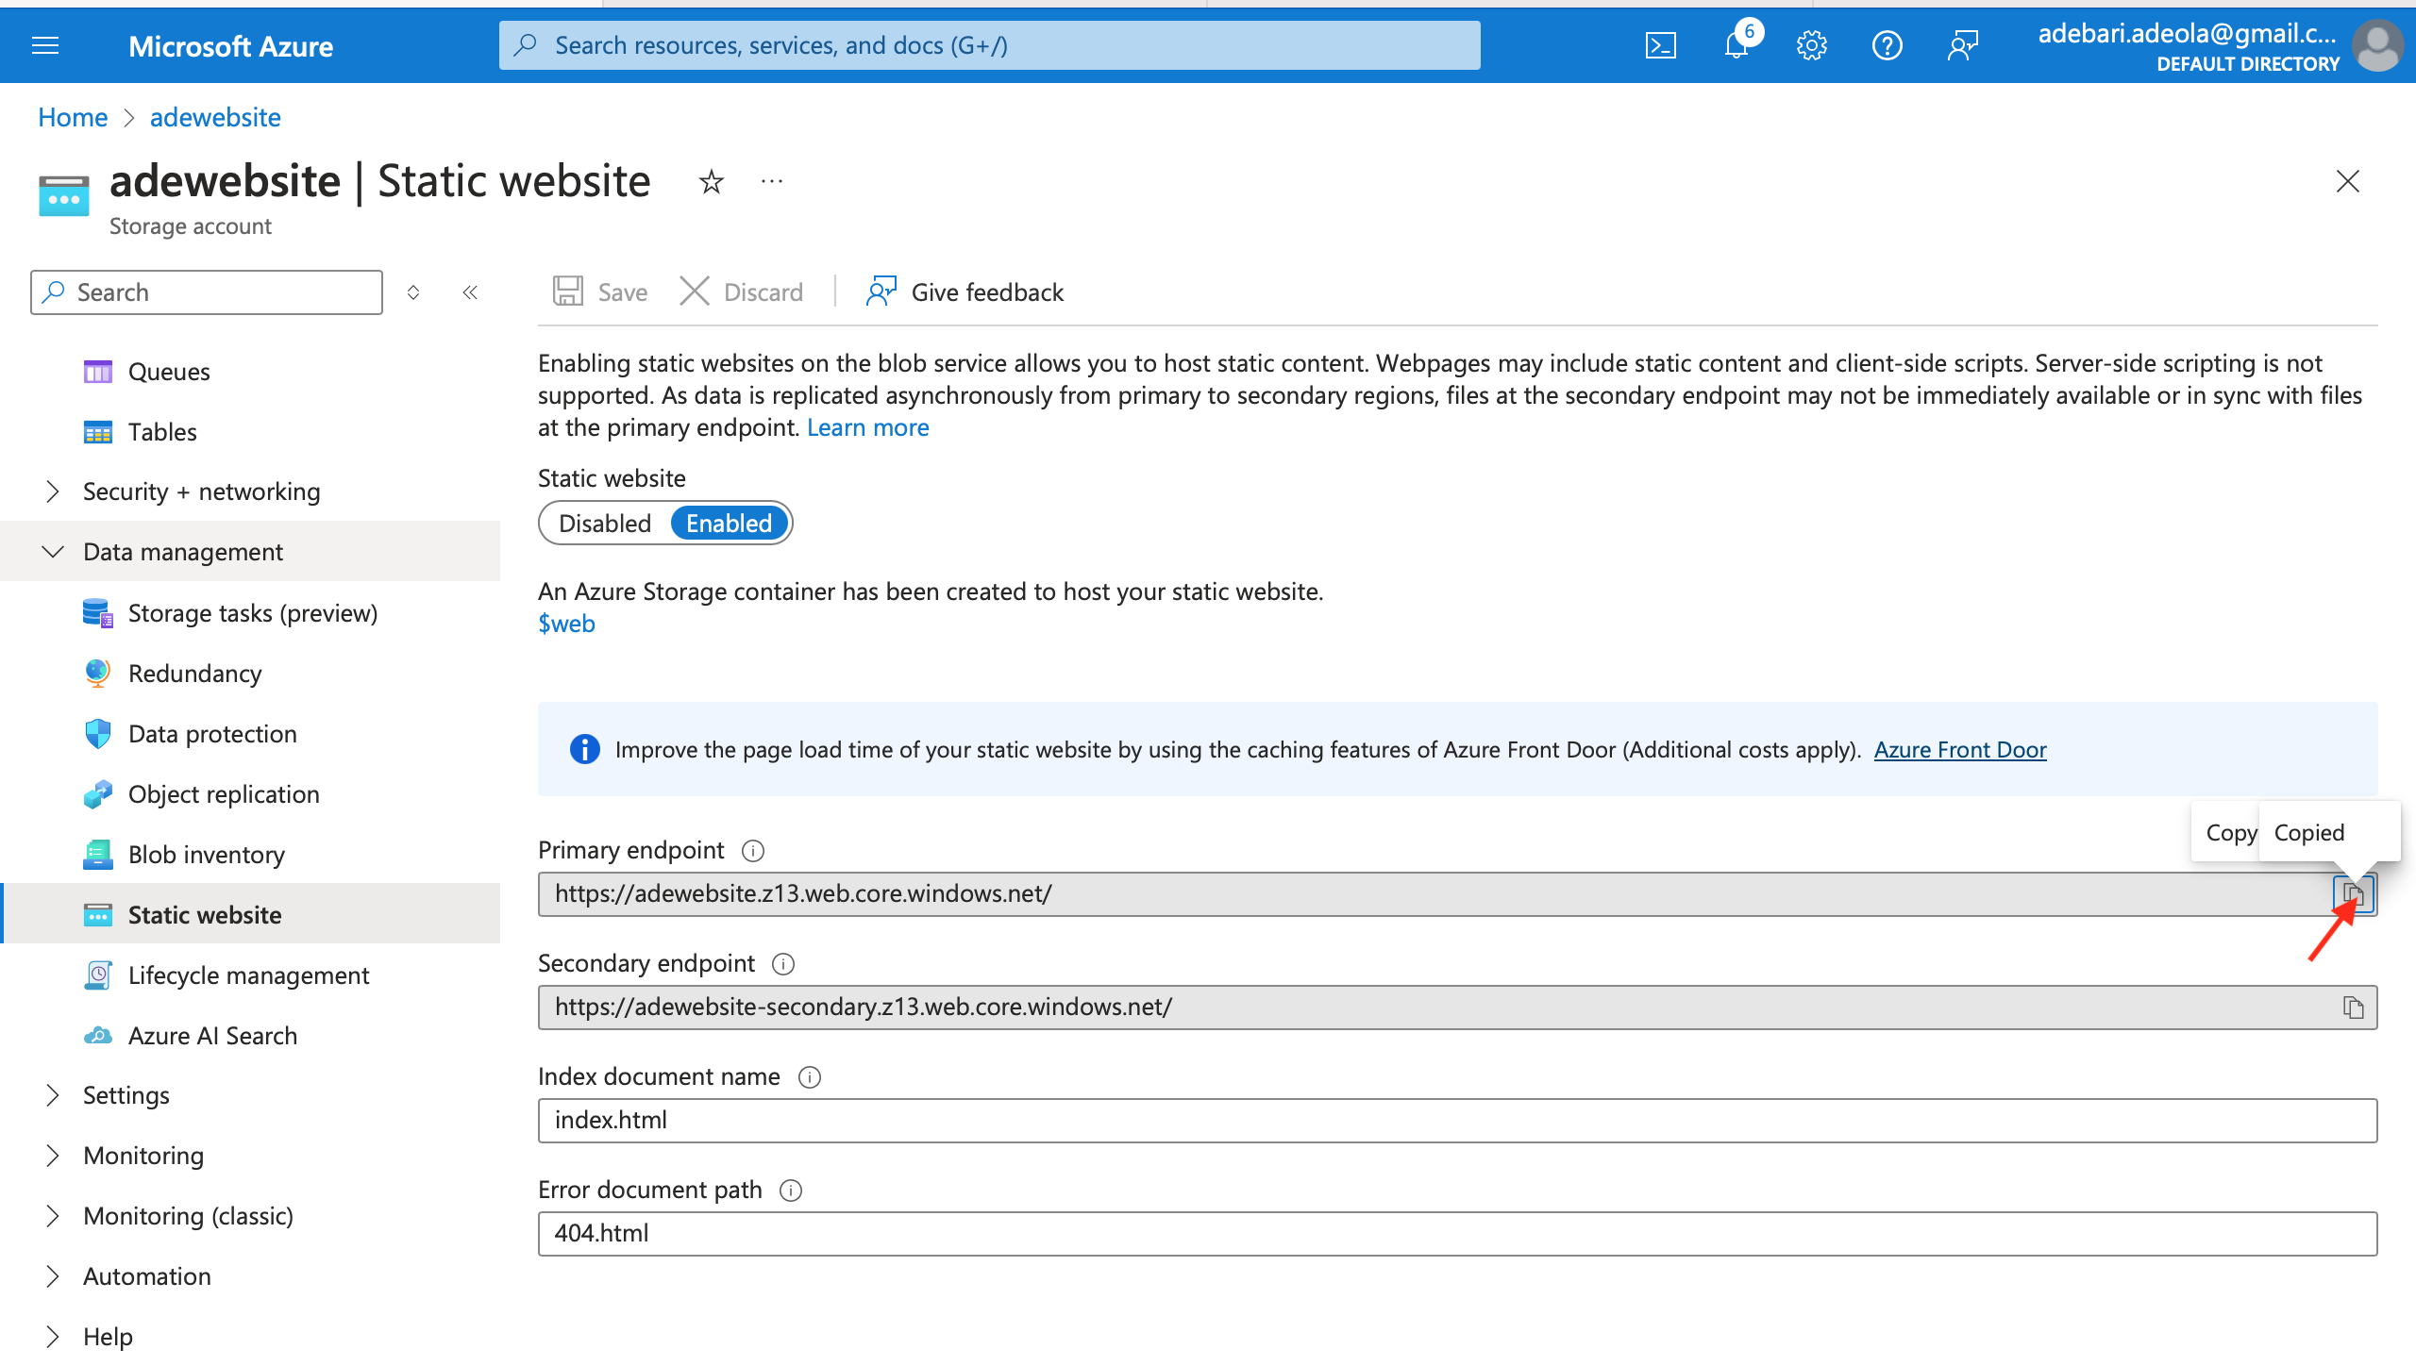Open Blob inventory in sidebar
Viewport: 2416px width, 1366px height.
(x=206, y=855)
